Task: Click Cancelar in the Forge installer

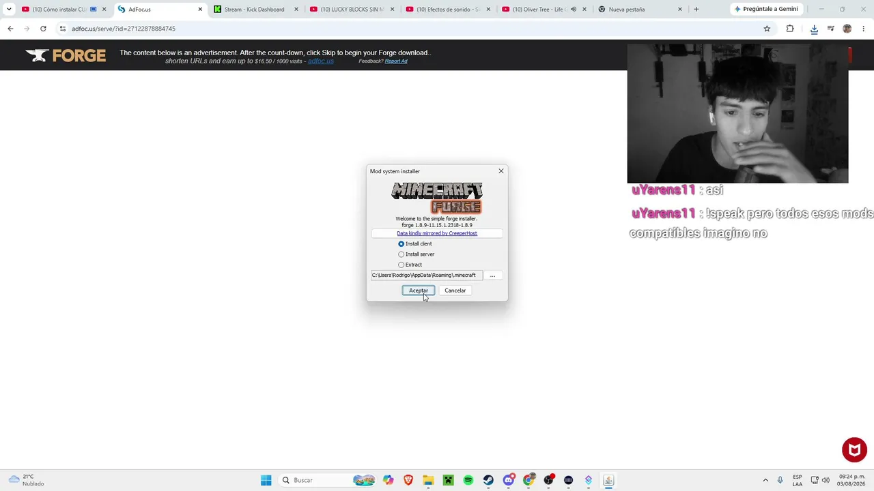Action: pos(455,291)
